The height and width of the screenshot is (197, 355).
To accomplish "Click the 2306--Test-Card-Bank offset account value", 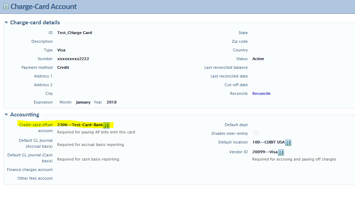I will (80, 125).
